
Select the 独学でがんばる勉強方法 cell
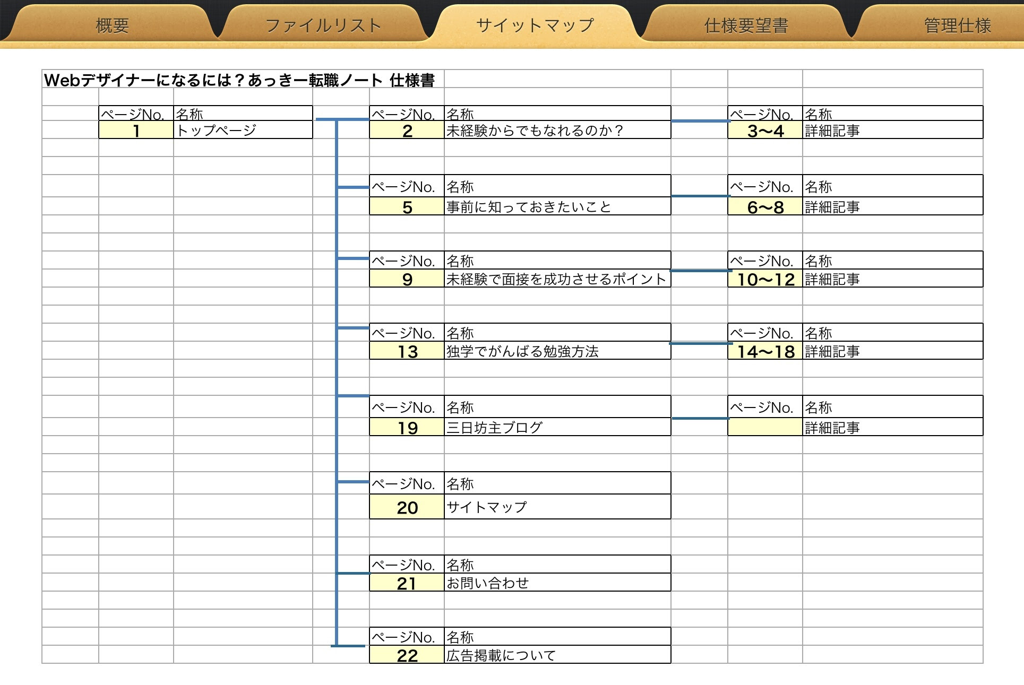click(557, 351)
